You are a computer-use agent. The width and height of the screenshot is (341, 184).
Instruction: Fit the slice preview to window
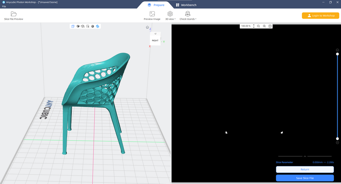[x=270, y=26]
